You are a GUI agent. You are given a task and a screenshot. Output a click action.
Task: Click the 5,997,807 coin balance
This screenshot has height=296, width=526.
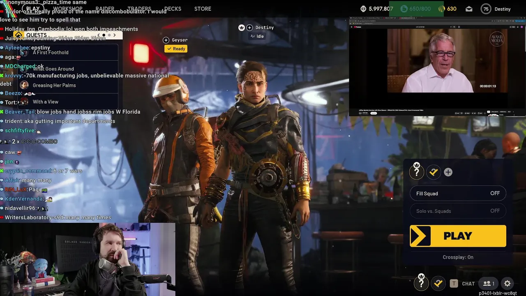click(381, 9)
